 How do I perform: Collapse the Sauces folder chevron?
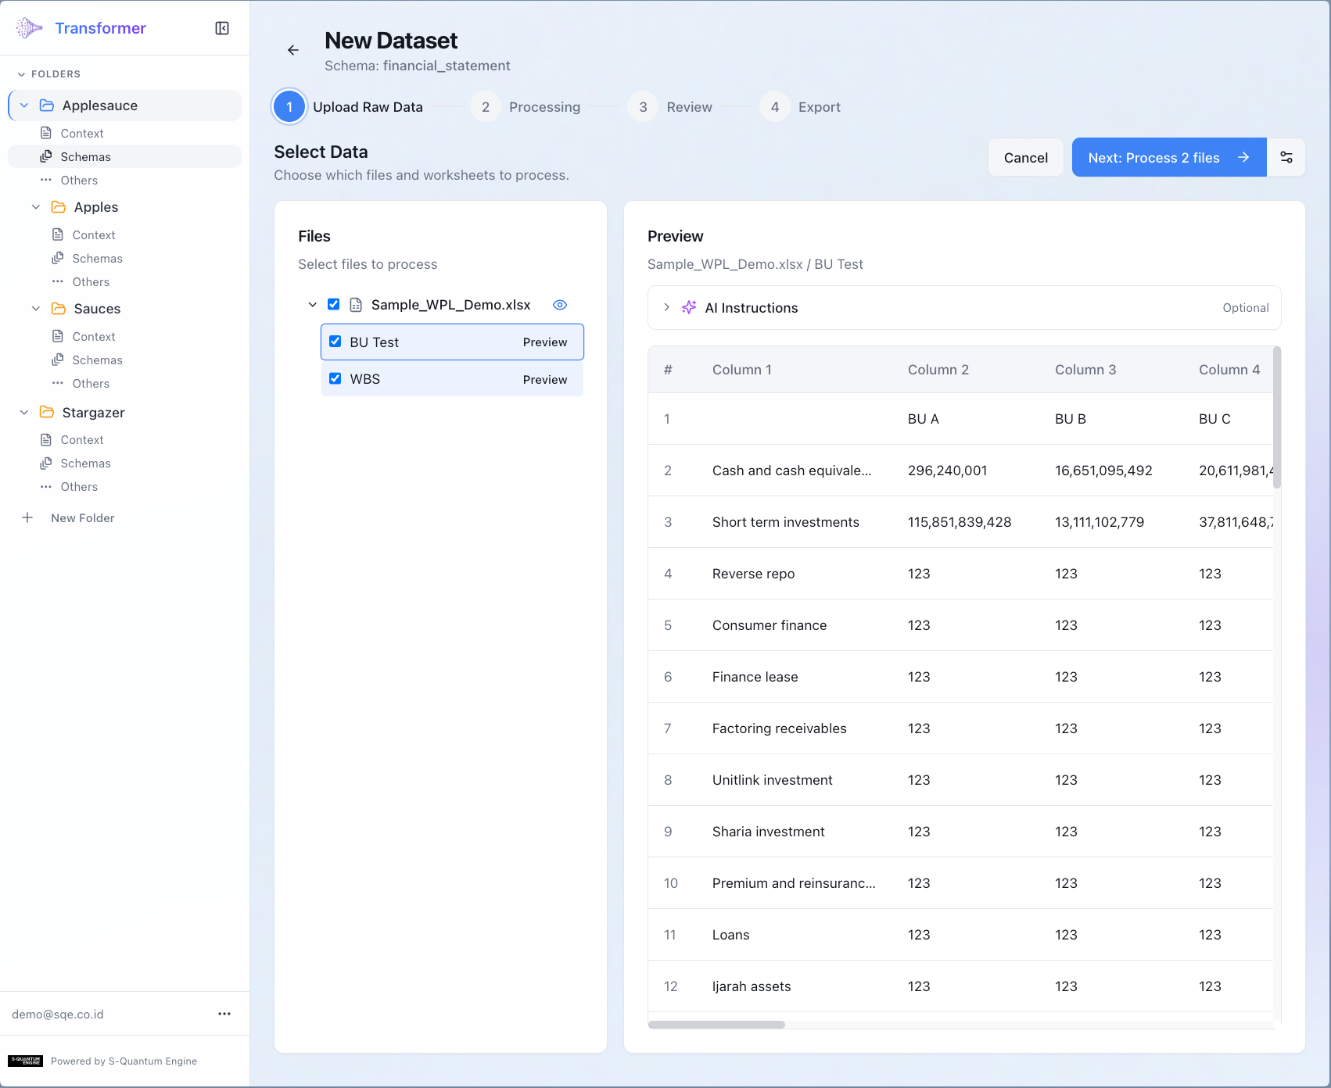tap(36, 309)
